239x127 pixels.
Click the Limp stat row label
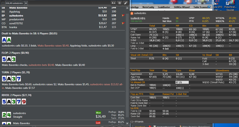[133, 46]
